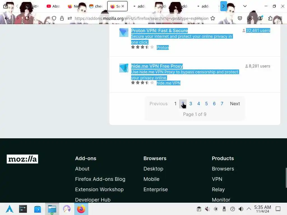
Task: Go to results page 4
Action: pyautogui.click(x=199, y=104)
